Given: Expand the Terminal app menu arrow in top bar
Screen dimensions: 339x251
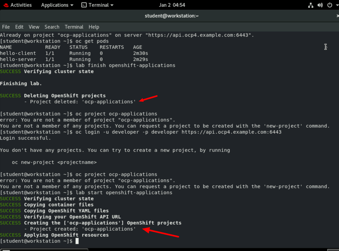Looking at the screenshot, I should [x=112, y=5].
